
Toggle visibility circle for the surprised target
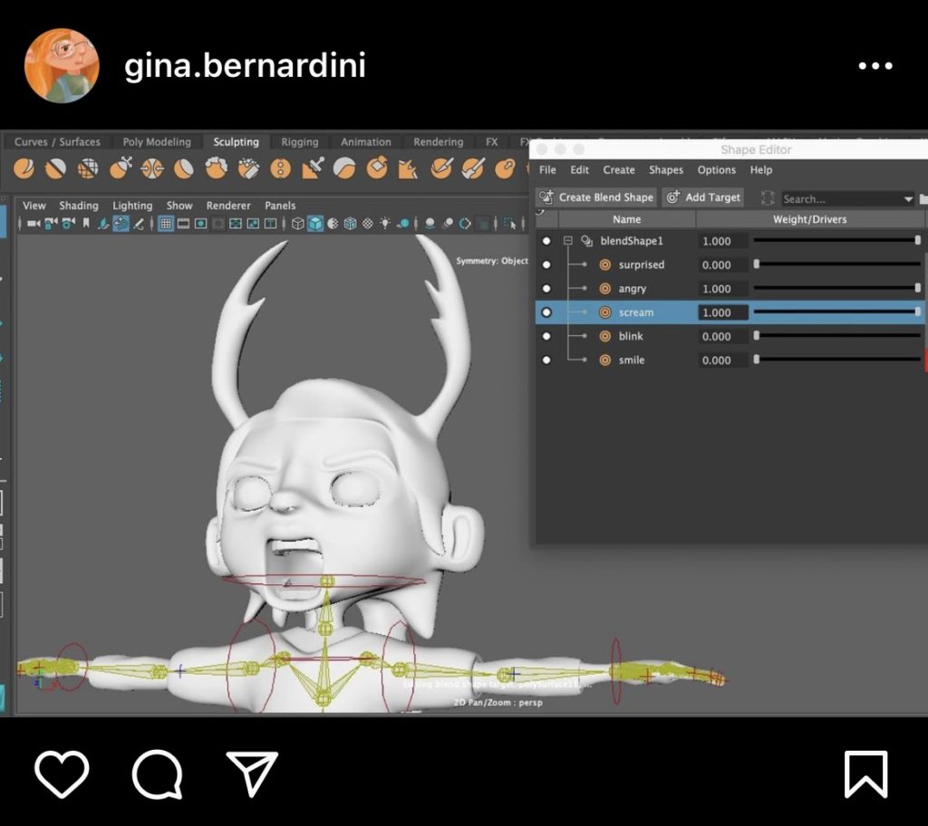click(x=546, y=265)
